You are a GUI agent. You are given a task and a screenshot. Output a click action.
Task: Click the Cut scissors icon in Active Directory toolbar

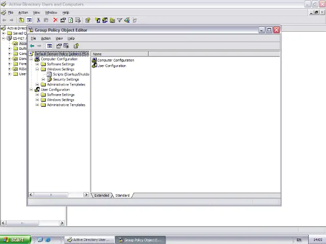click(x=38, y=20)
